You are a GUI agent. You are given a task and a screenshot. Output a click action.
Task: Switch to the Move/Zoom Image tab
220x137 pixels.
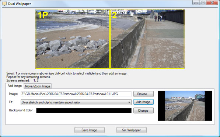[38, 86]
